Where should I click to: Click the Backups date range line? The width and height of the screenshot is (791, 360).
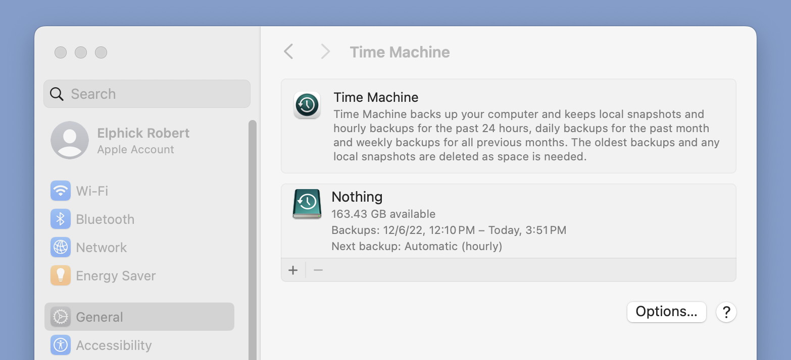click(x=449, y=230)
